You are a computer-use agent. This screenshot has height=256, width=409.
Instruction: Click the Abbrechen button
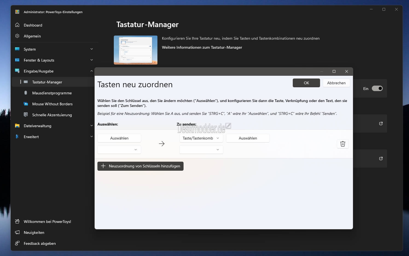click(x=337, y=83)
